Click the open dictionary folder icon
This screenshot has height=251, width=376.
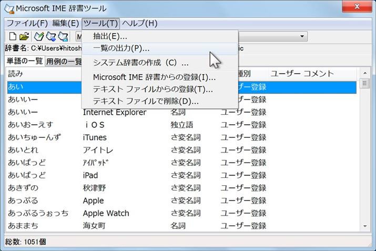click(x=24, y=36)
